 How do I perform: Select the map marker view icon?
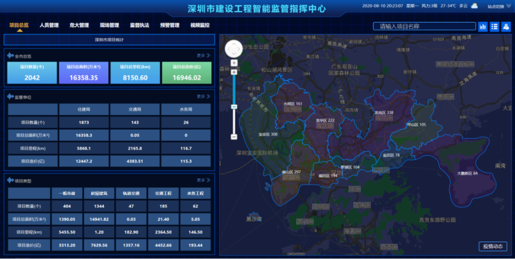coord(506,27)
